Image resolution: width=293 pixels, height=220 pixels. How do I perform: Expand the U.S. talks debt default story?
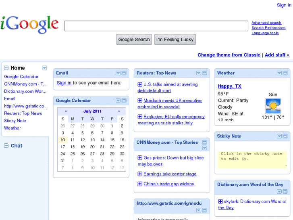[x=140, y=84]
